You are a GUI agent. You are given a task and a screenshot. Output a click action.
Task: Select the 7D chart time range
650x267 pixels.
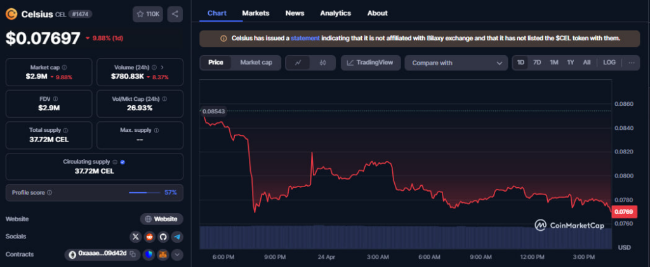point(537,63)
